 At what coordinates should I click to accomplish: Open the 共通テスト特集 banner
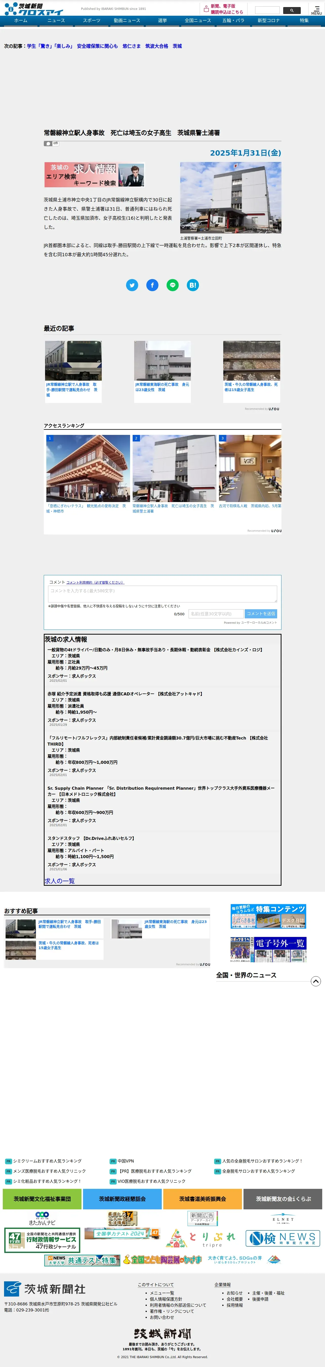pos(82,1260)
